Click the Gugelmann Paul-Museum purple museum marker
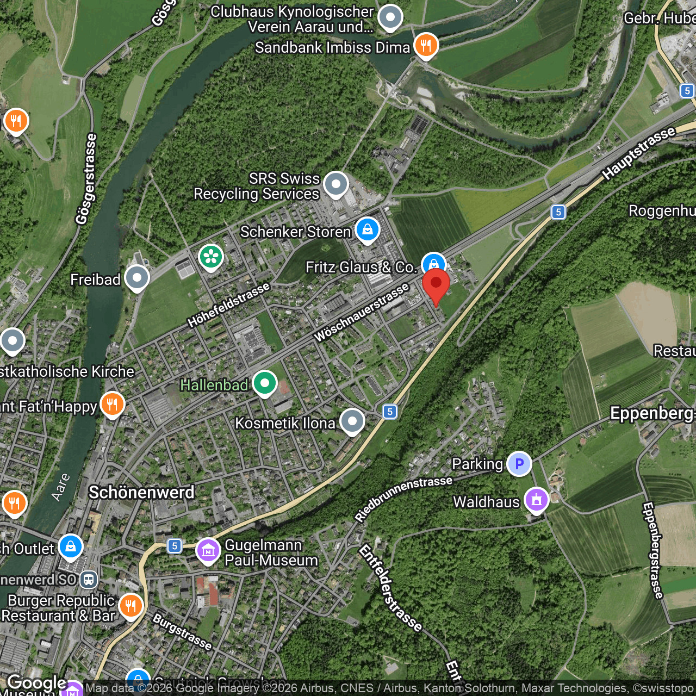The width and height of the screenshot is (696, 696). point(208,552)
